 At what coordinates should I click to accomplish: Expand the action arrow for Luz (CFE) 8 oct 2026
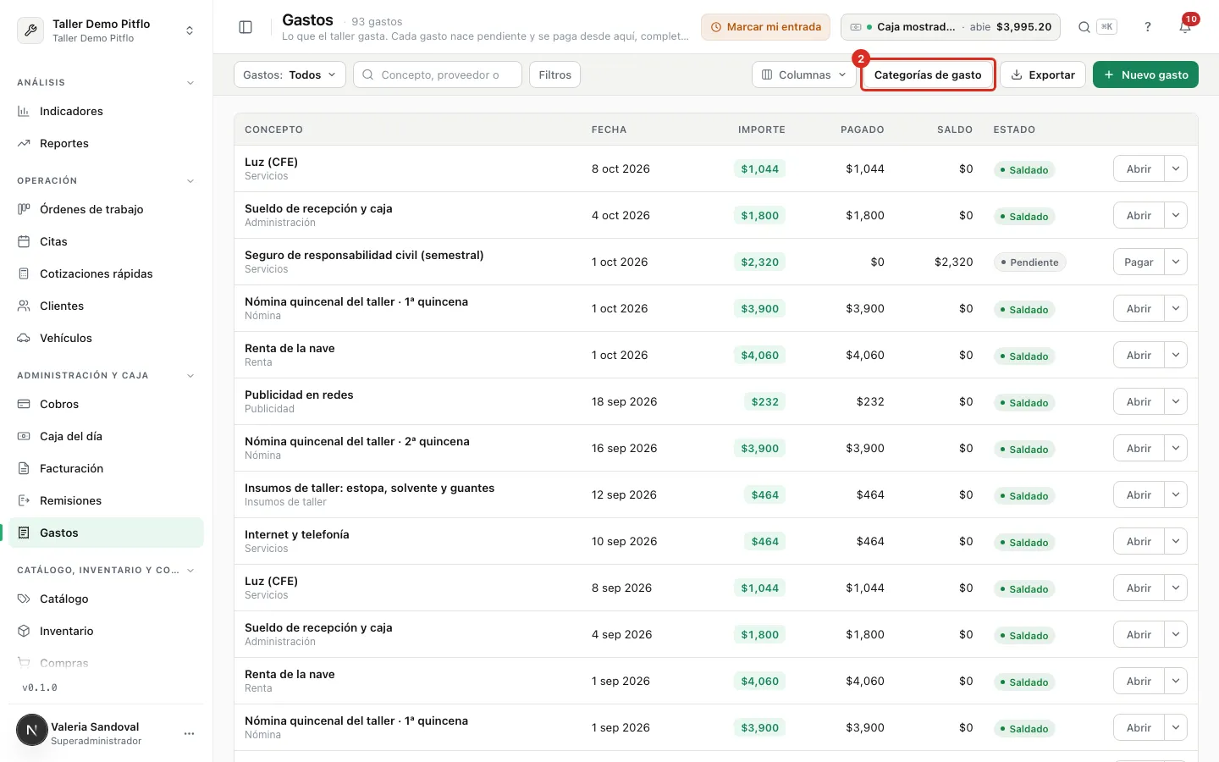point(1176,168)
